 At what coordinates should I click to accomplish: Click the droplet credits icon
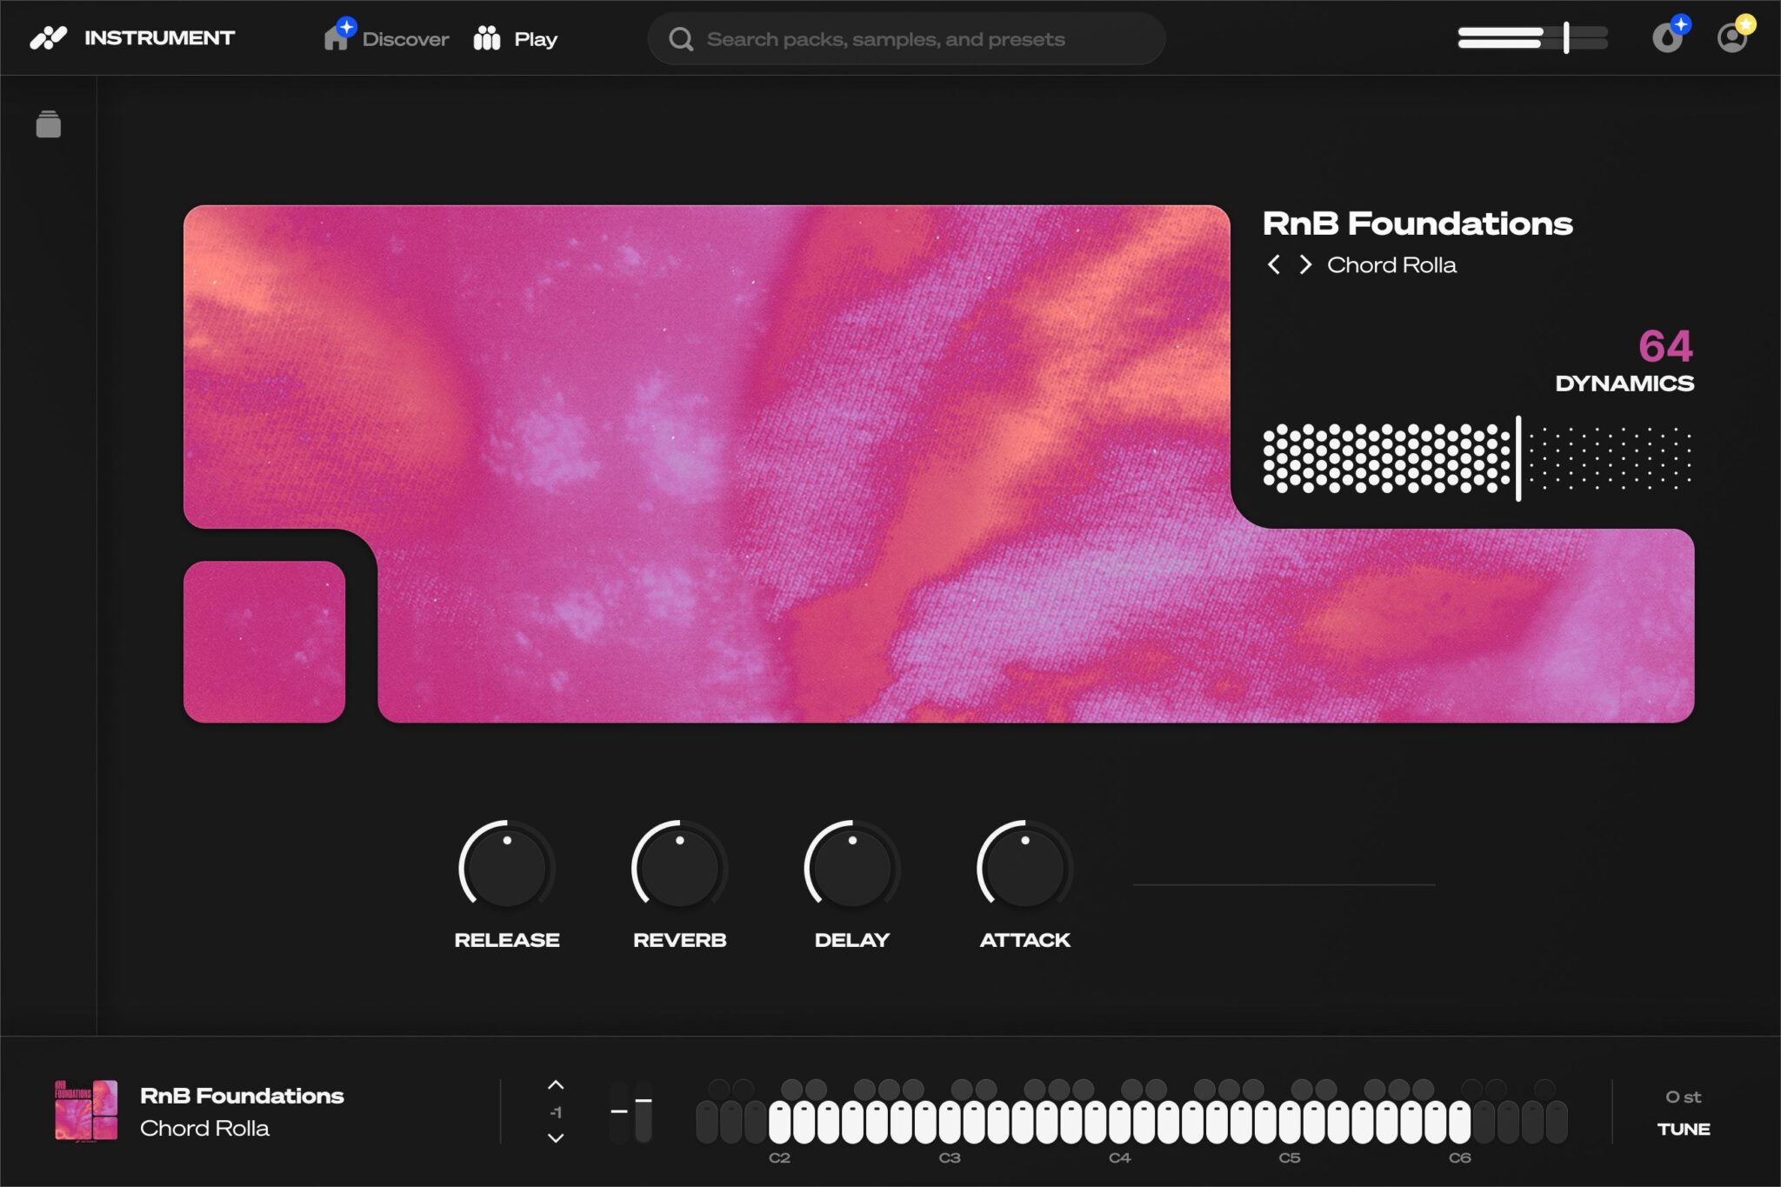[x=1667, y=38]
